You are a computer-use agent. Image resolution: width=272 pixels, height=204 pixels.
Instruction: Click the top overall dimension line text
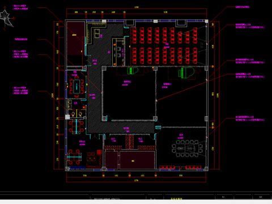(136, 7)
